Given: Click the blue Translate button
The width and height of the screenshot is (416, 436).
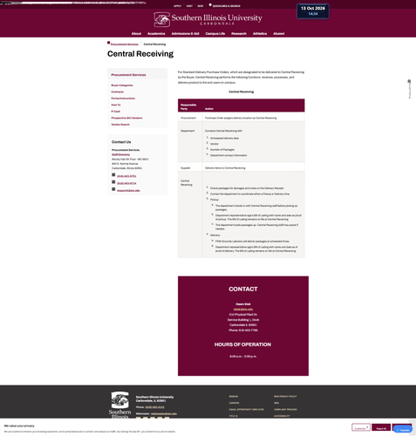Looking at the screenshot, I should click(x=403, y=430).
